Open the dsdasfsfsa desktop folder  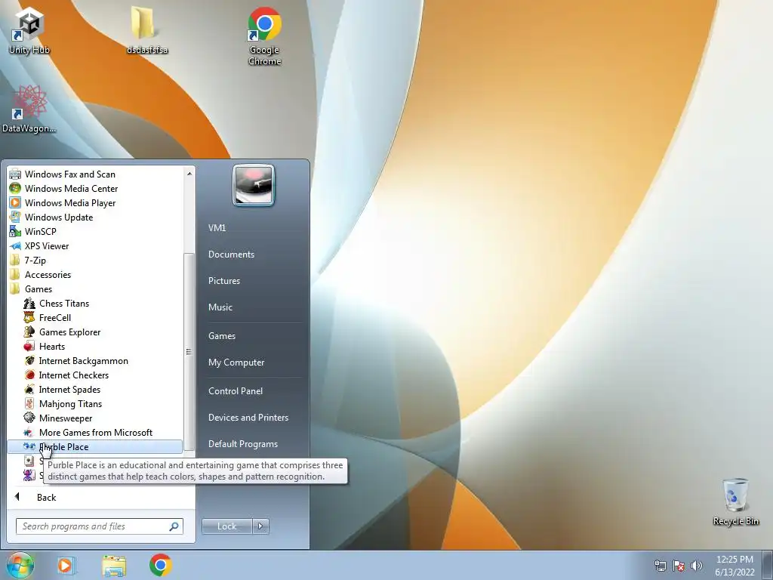[147, 30]
